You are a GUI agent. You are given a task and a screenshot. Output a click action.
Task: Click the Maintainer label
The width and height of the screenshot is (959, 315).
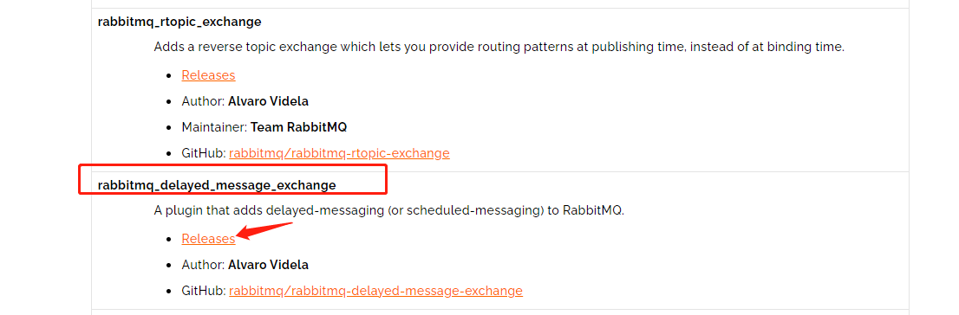215,127
